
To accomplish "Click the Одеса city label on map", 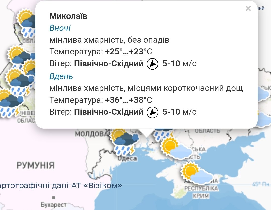I will tap(127, 158).
